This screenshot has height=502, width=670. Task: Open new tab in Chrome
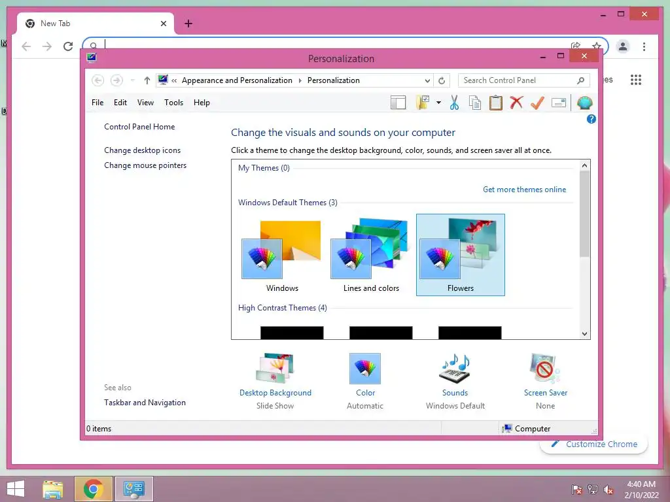tap(188, 24)
